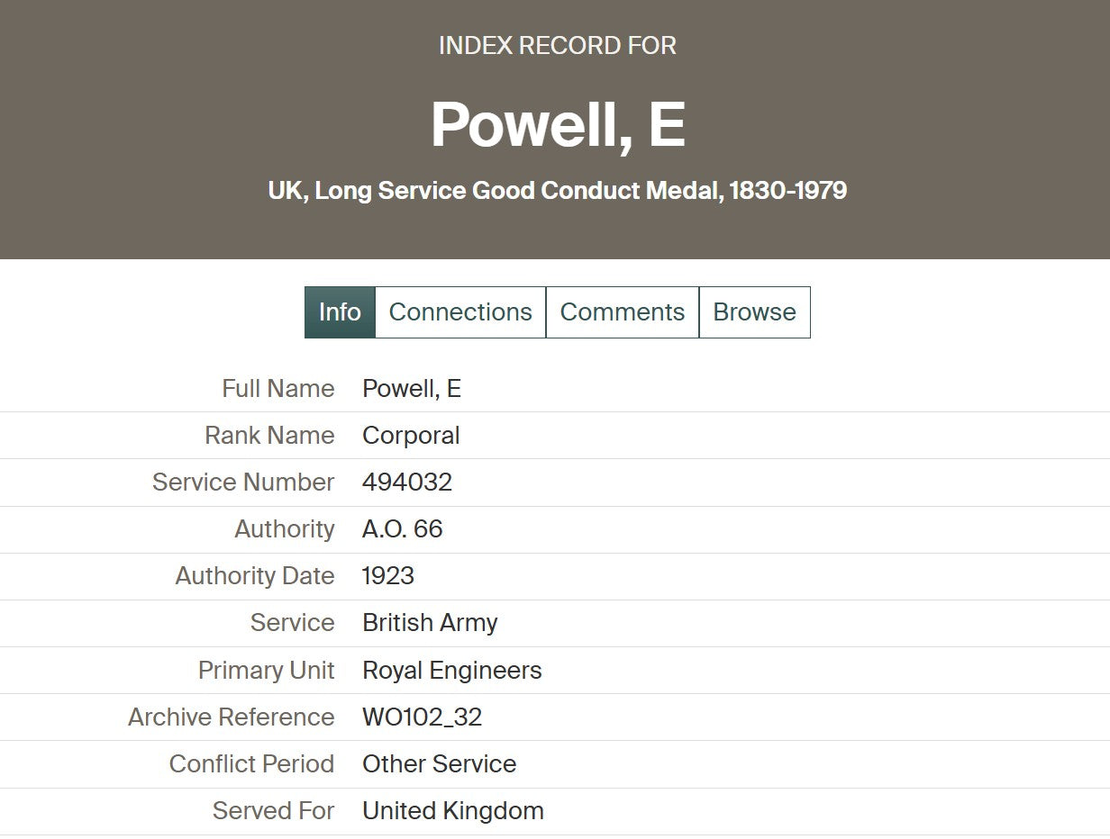Select the Info tab

[340, 312]
